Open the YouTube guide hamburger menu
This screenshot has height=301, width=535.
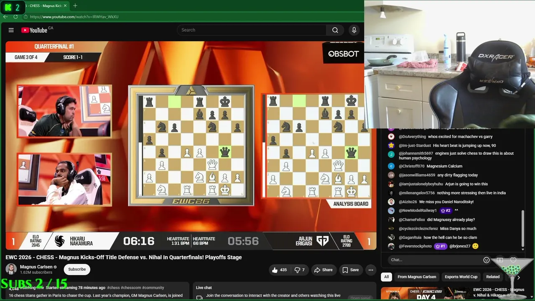(x=11, y=30)
